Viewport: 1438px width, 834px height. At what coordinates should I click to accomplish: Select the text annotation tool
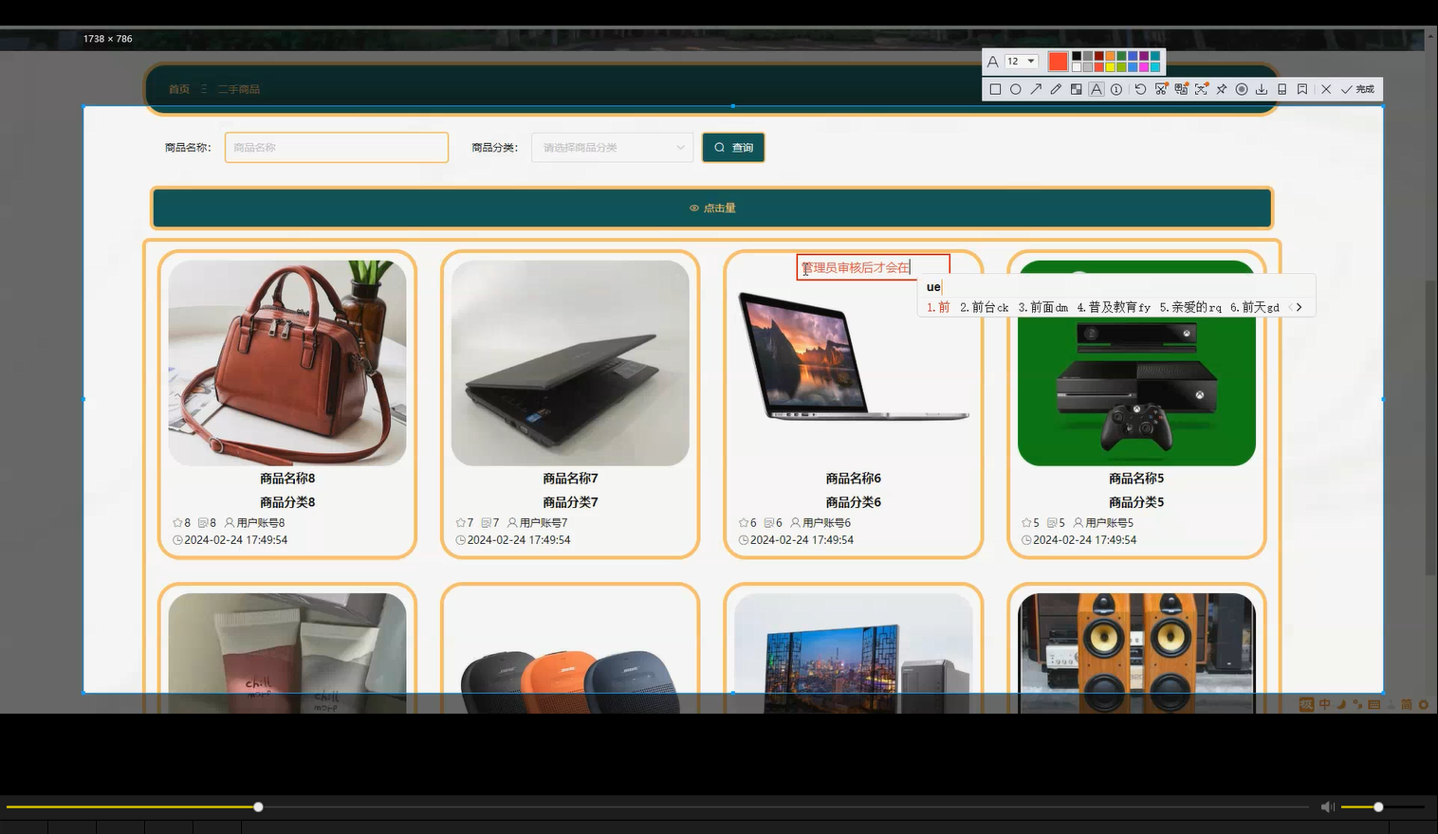tap(1097, 89)
